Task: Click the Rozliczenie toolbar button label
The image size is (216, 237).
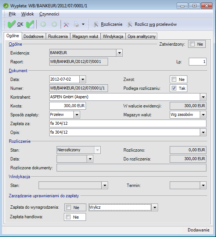Action: click(112, 24)
